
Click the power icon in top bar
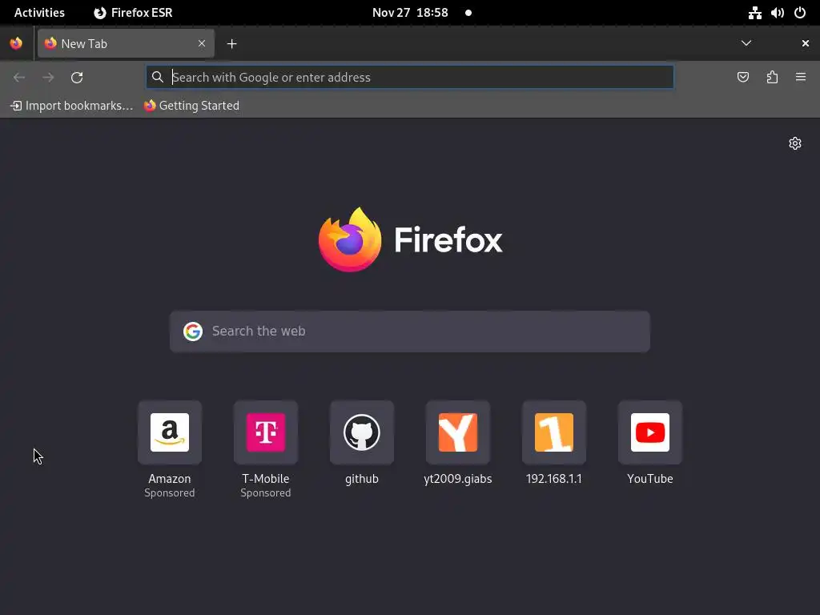point(800,13)
